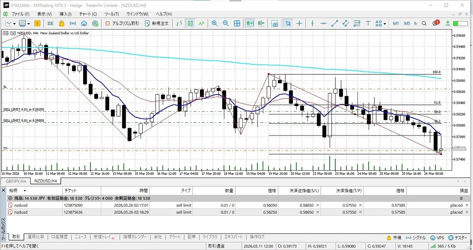Open the new chart icon
473x250 pixels.
8,23
